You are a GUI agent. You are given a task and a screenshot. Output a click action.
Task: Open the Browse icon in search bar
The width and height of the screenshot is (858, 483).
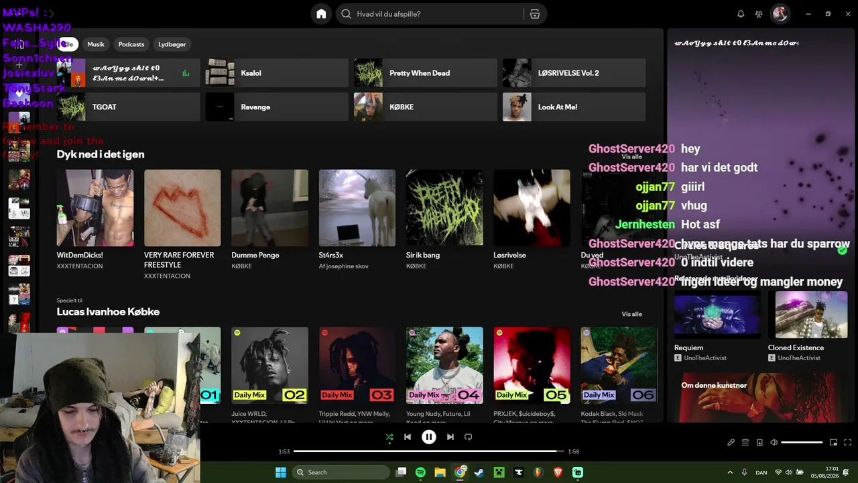(x=534, y=14)
